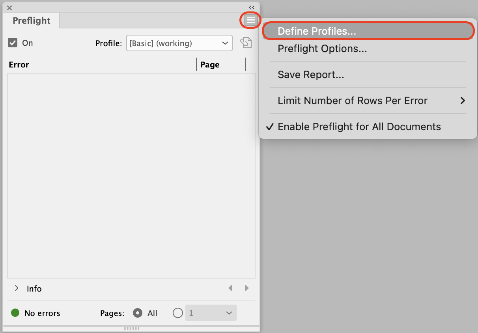The width and height of the screenshot is (478, 333).
Task: Select the Preflight tab
Action: [32, 21]
